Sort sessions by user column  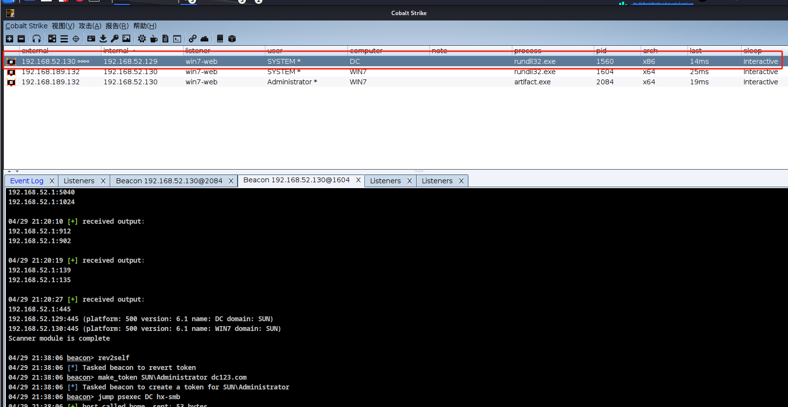click(x=306, y=51)
